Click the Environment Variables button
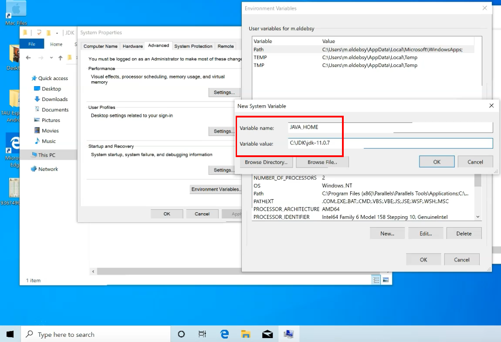The image size is (501, 342). [216, 189]
